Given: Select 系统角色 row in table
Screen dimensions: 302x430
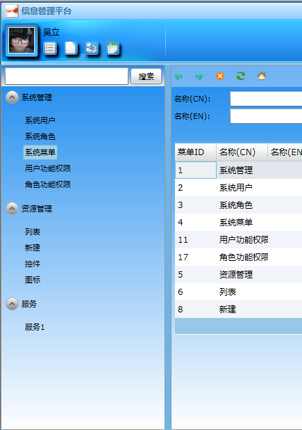Looking at the screenshot, I should coord(239,205).
